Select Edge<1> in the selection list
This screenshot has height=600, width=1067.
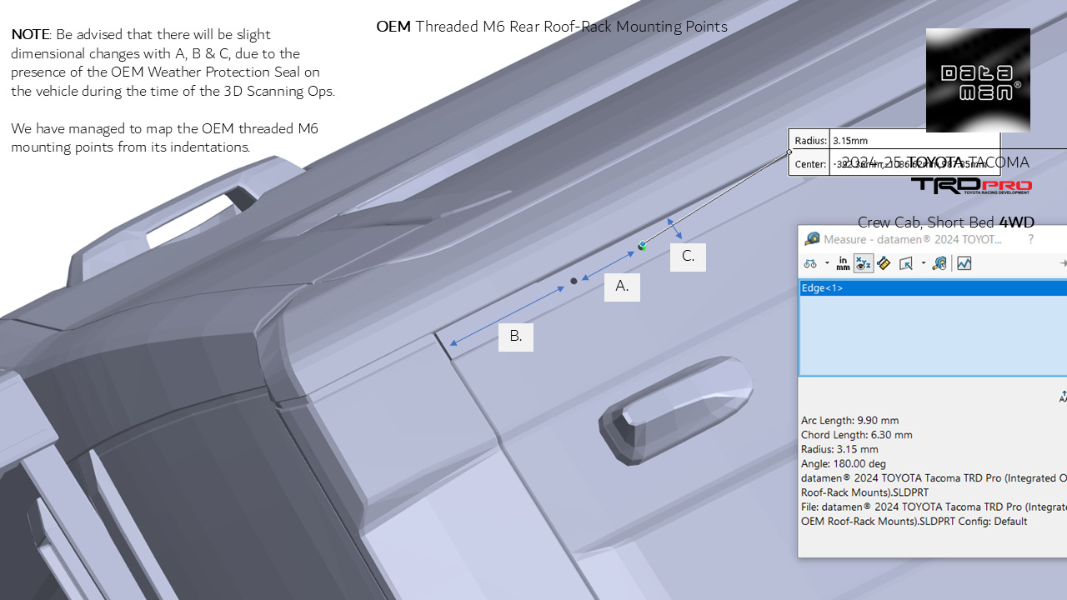tap(933, 288)
